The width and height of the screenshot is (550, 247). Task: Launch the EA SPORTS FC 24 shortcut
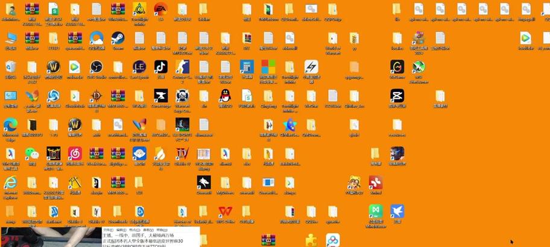coord(182,124)
